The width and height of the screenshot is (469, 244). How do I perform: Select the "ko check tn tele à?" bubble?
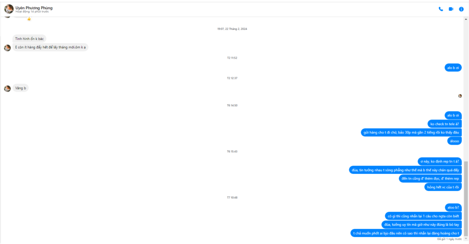[x=444, y=124]
